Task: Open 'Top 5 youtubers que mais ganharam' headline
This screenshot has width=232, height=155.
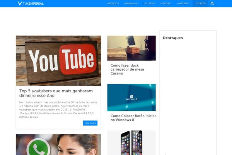Action: click(56, 93)
